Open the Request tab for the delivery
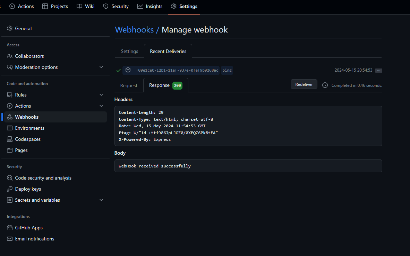Image resolution: width=410 pixels, height=256 pixels. point(128,85)
